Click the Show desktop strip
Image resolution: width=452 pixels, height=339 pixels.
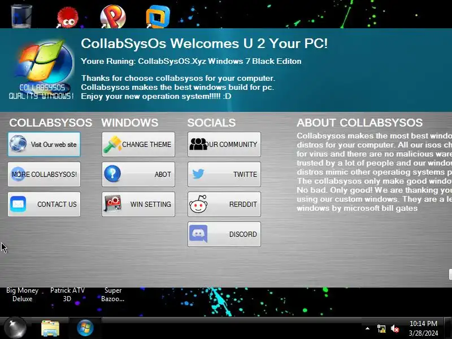click(x=448, y=328)
